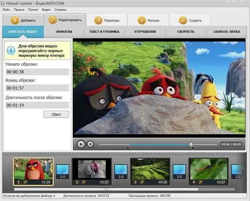
Task: Click Количество добавленных файлов status text
Action: coord(29,196)
